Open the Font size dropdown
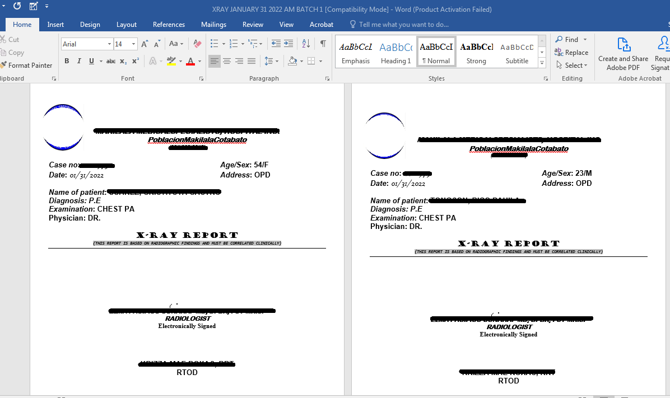The image size is (670, 398). pos(133,44)
